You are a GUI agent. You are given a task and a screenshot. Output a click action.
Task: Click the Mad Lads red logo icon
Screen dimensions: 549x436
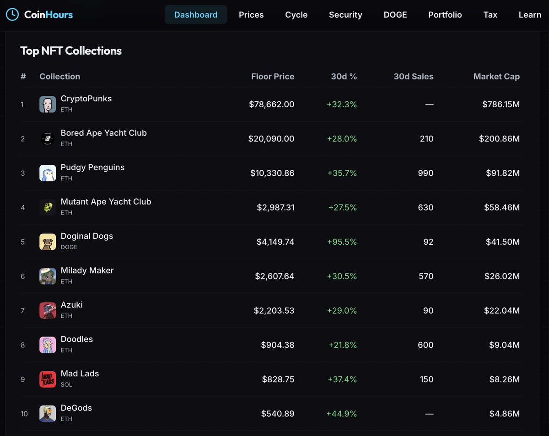[x=48, y=379]
